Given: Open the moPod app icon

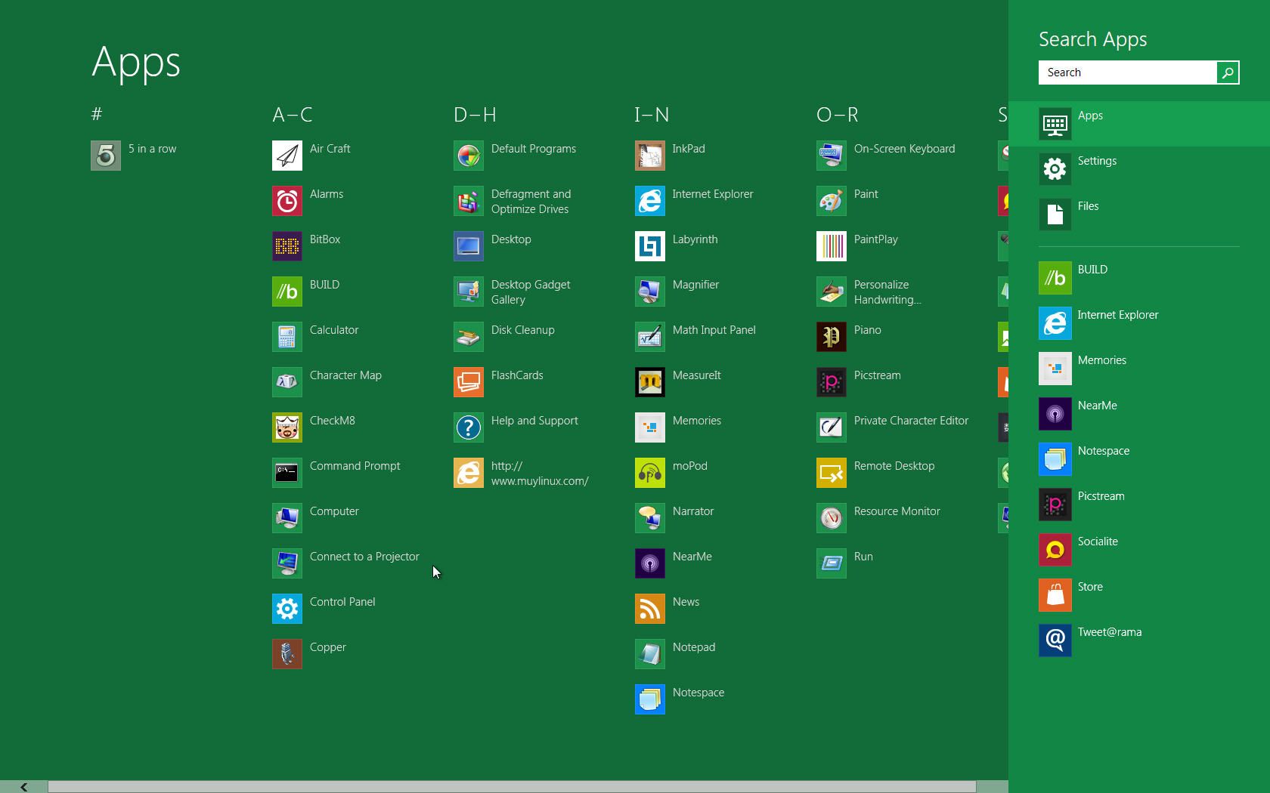Looking at the screenshot, I should point(650,473).
